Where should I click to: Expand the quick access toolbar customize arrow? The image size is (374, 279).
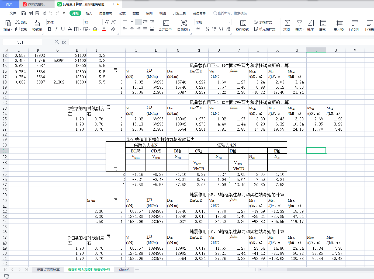coord(64,13)
